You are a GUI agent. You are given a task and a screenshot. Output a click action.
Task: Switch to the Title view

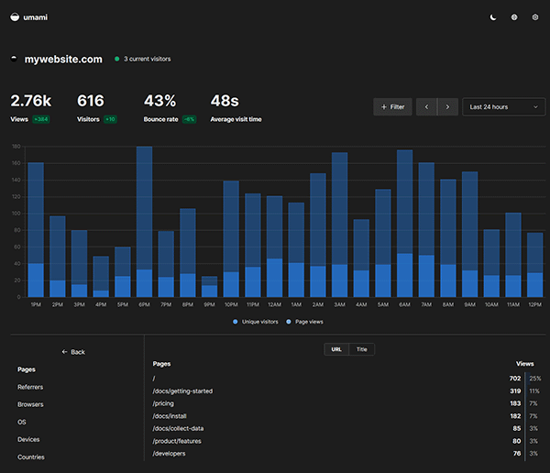point(362,349)
